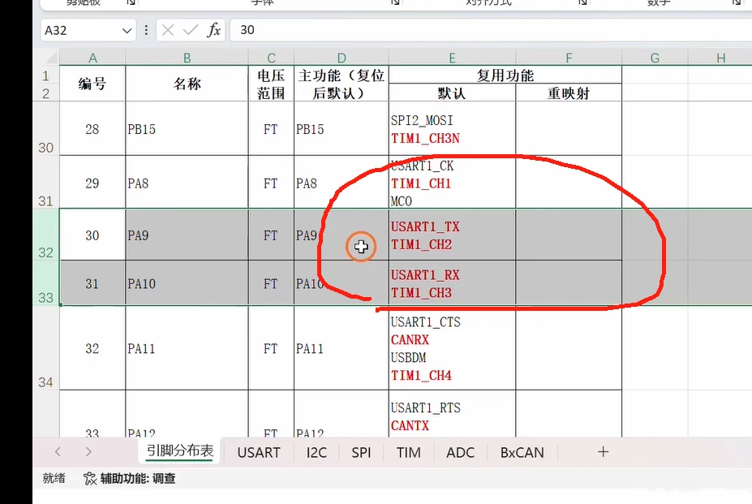The width and height of the screenshot is (752, 504).
Task: Select column C header
Action: [x=271, y=58]
